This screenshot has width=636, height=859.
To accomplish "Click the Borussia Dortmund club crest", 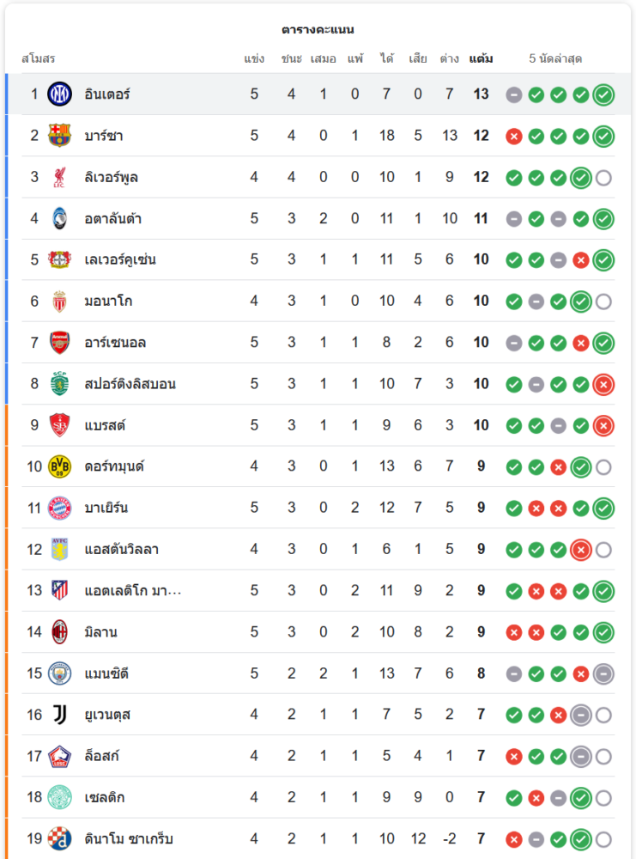I will 59,466.
